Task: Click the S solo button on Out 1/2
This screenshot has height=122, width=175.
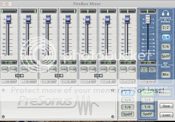Action: [x=144, y=70]
